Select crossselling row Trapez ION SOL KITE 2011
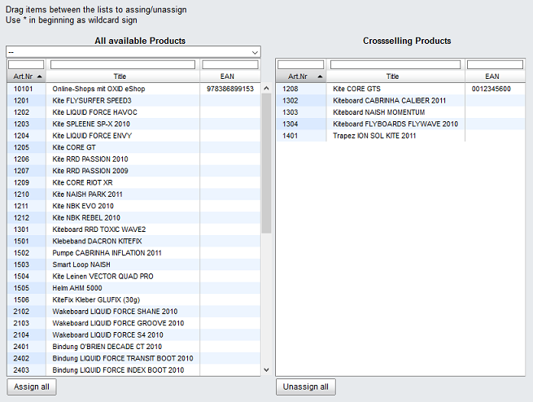Viewport: 533px width, 402px height. 401,136
